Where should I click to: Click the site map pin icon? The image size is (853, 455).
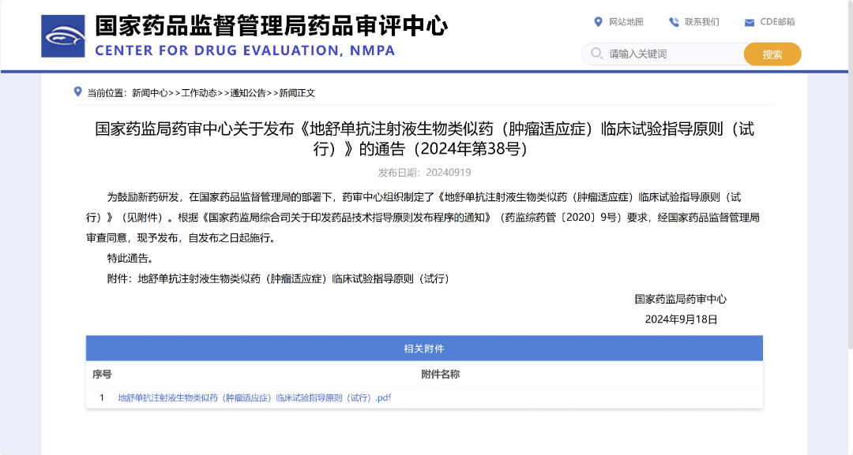598,22
